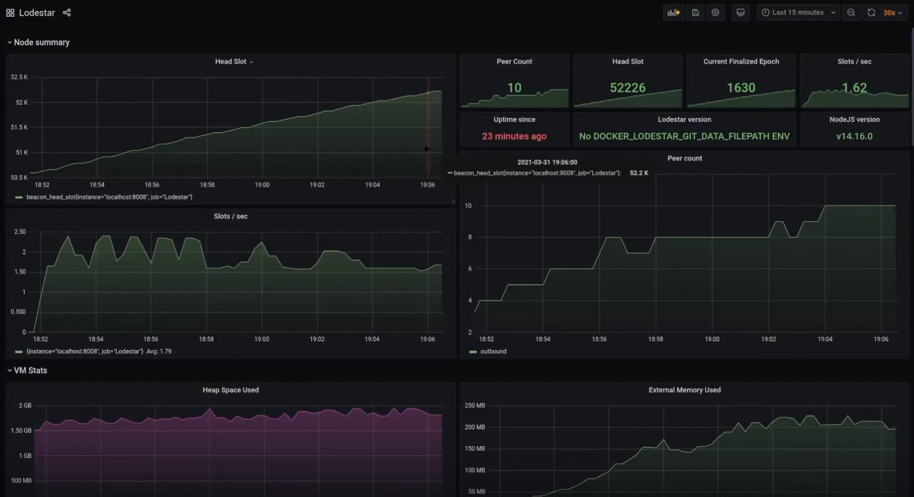Click the Slots / sec legend color swatch
914x497 pixels.
coord(19,352)
